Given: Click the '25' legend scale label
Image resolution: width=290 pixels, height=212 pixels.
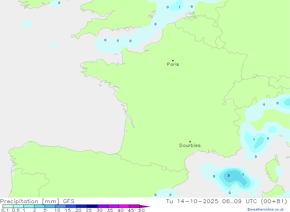Looking at the screenshot, I should [89, 210].
